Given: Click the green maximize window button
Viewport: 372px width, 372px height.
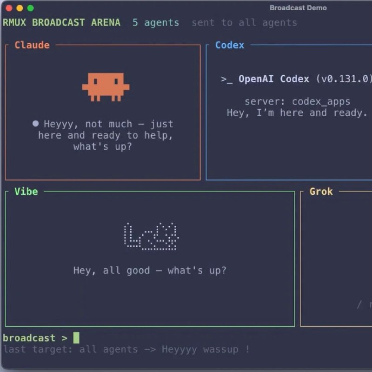Looking at the screenshot, I should coord(30,8).
